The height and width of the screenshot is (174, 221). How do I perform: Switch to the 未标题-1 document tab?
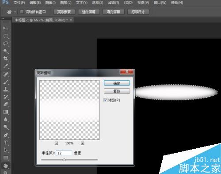click(41, 20)
